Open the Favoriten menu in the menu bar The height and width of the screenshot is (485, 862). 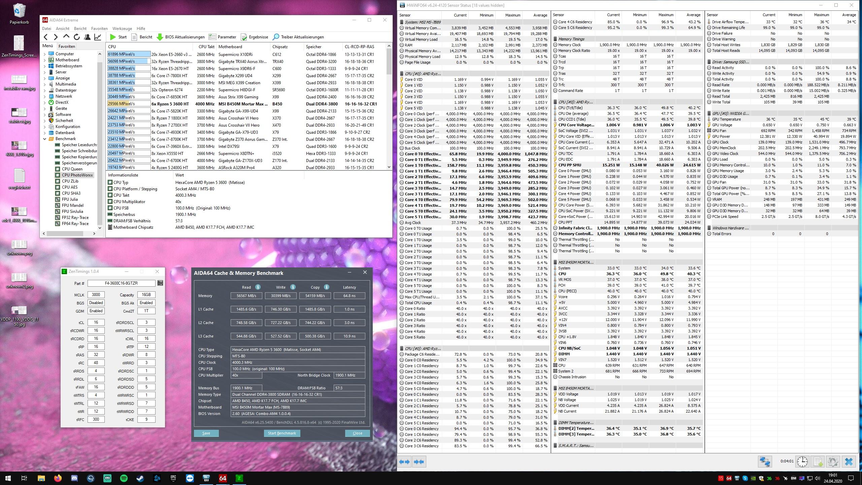tap(99, 29)
